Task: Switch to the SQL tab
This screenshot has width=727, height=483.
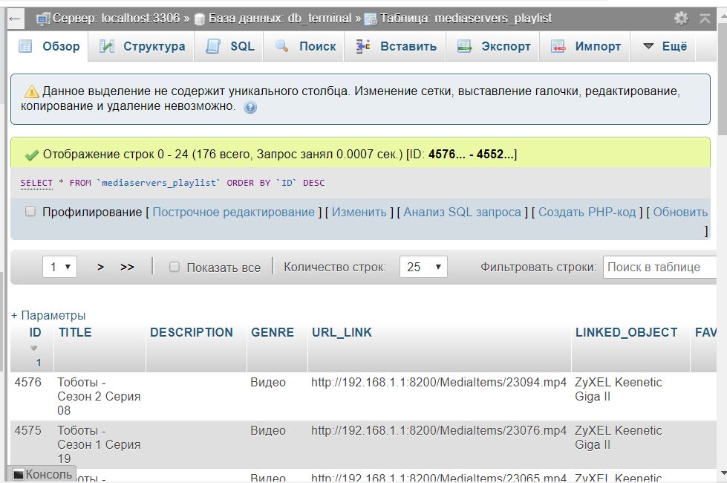Action: tap(229, 46)
